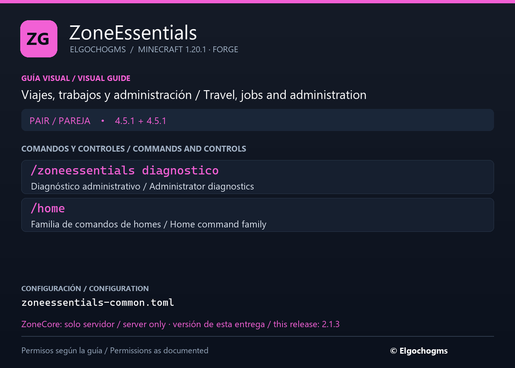Click the Familia de comandos de homes text

click(149, 224)
